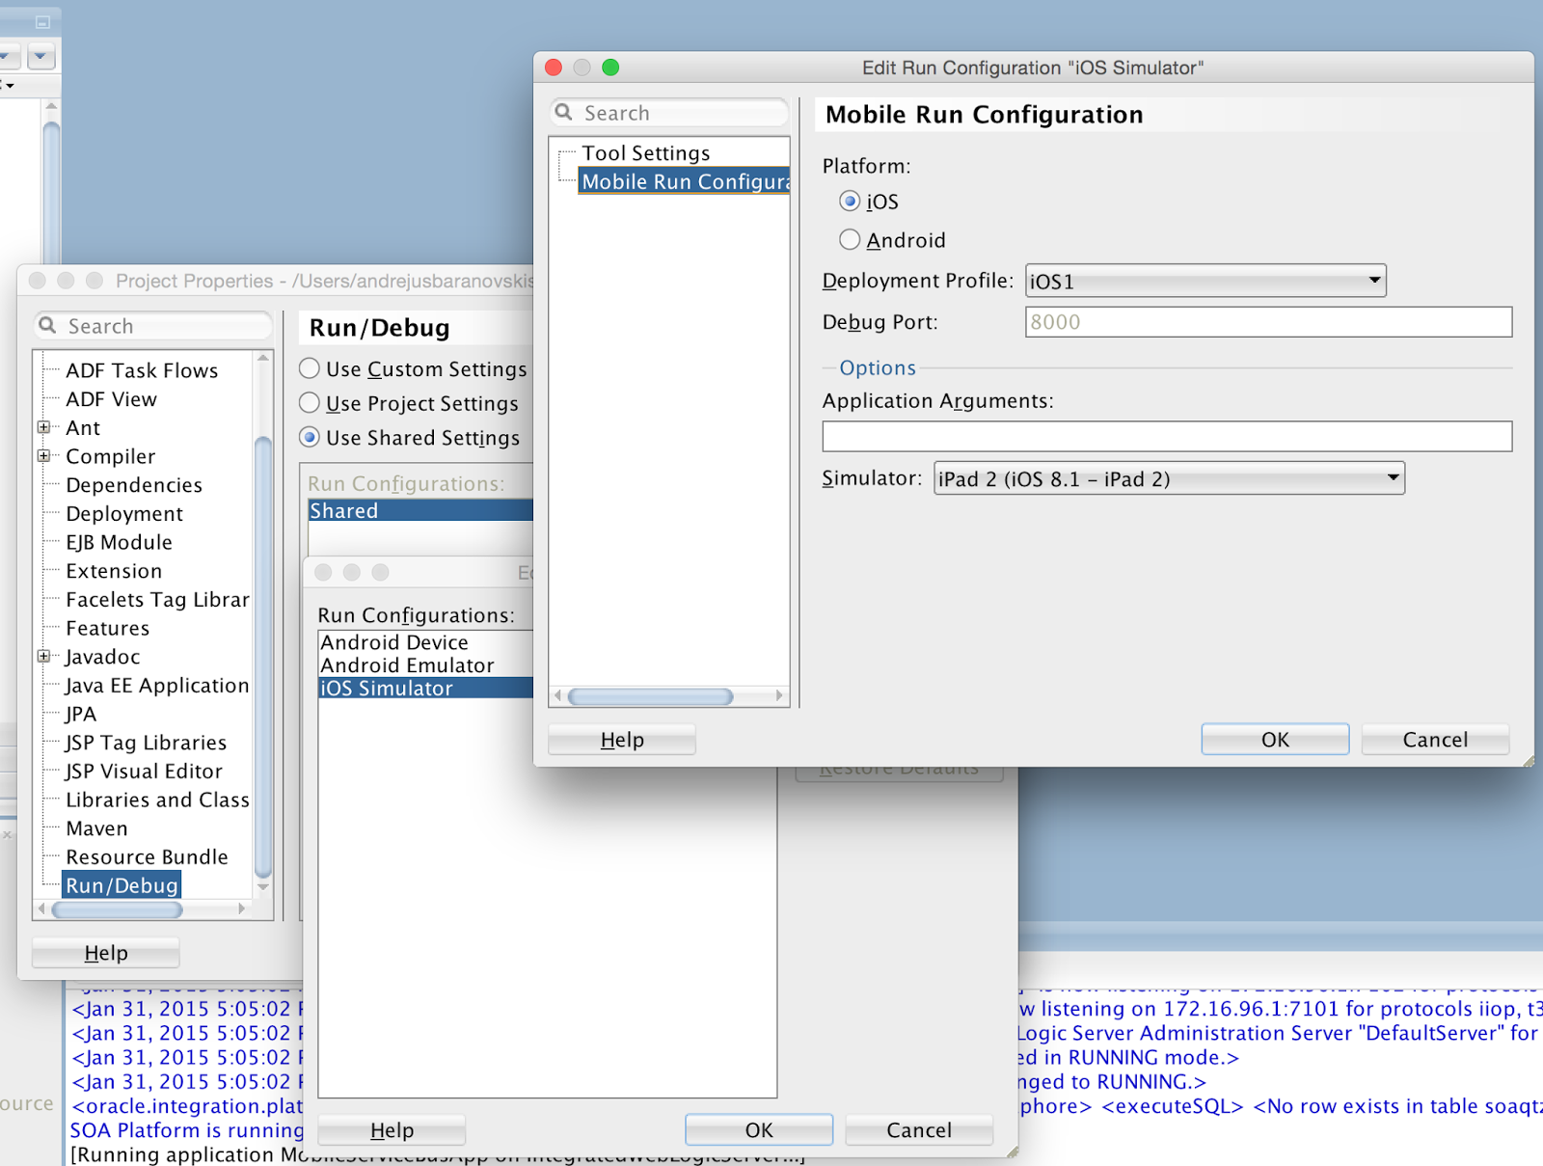Viewport: 1543px width, 1166px height.
Task: Click horizontal scrollbar under Tool Settings tree
Action: click(x=651, y=696)
